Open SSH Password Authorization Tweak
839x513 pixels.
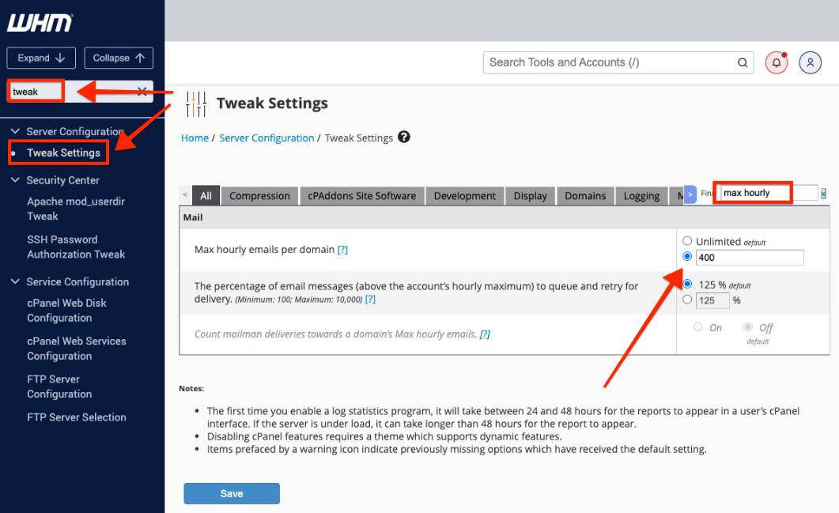[x=76, y=247]
